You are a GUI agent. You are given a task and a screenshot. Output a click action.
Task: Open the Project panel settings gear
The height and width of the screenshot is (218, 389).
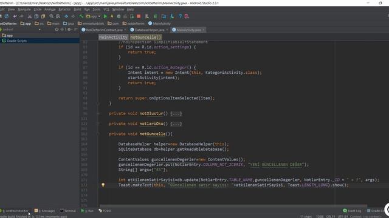[69, 30]
